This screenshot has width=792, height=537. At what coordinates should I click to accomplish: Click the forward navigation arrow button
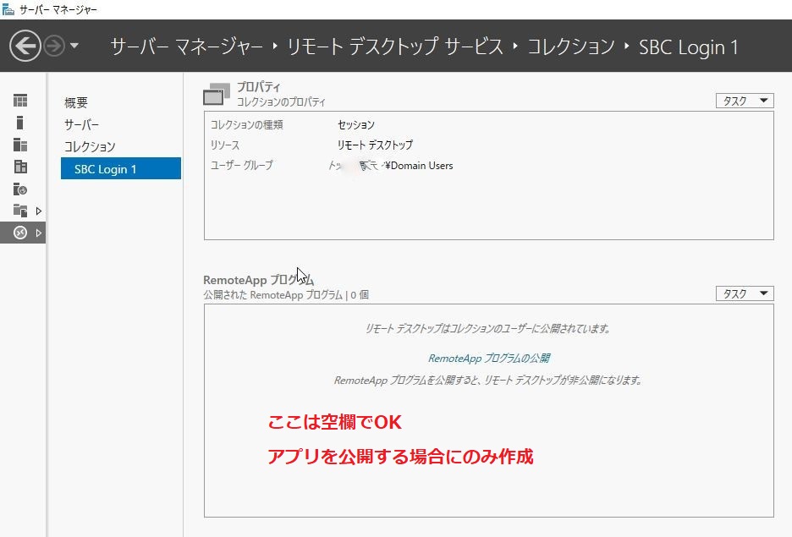(x=54, y=46)
